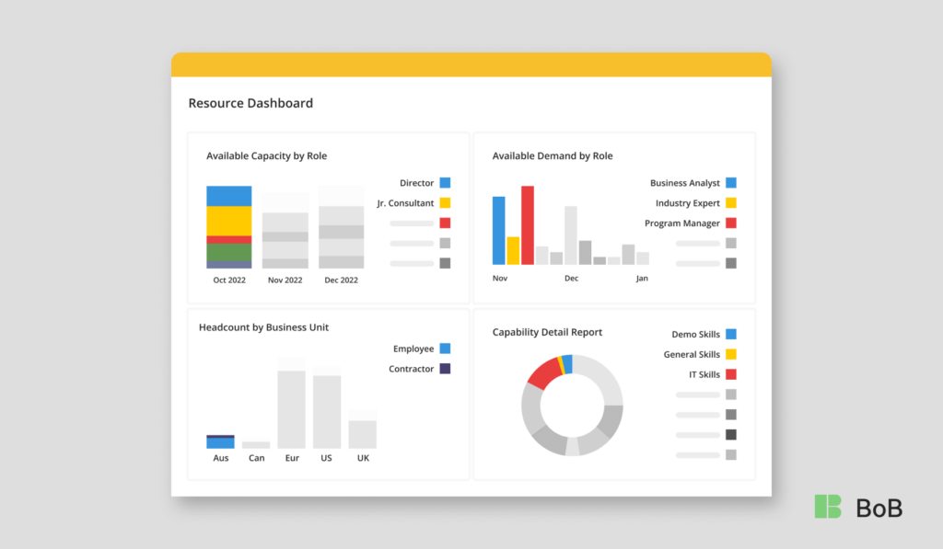Click the red Program Manager bar in Nov
Viewport: 943px width, 549px height.
pos(528,225)
